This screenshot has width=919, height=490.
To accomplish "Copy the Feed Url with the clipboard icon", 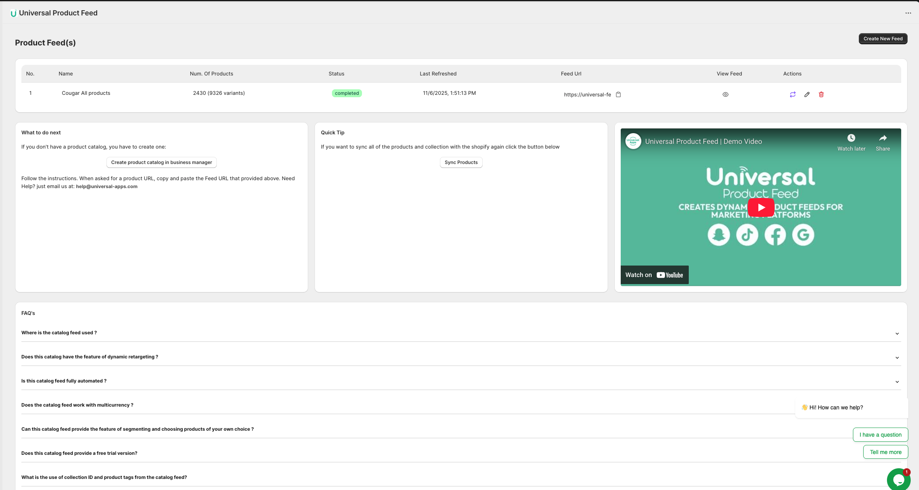I will [x=618, y=94].
